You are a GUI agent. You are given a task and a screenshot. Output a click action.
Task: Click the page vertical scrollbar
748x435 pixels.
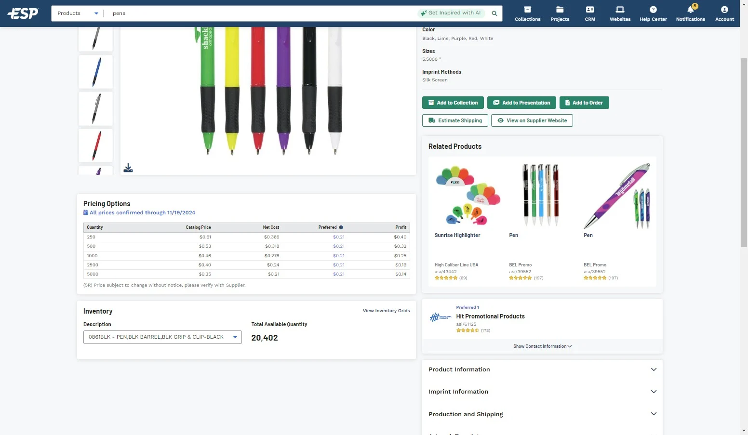tap(744, 153)
